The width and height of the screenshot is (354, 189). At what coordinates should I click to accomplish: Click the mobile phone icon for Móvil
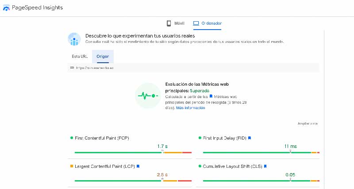pos(169,23)
